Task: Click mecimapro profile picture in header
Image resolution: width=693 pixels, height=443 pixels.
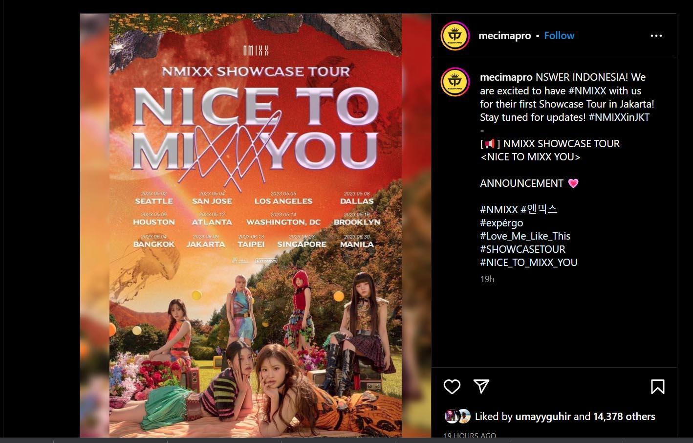Action: pos(455,36)
